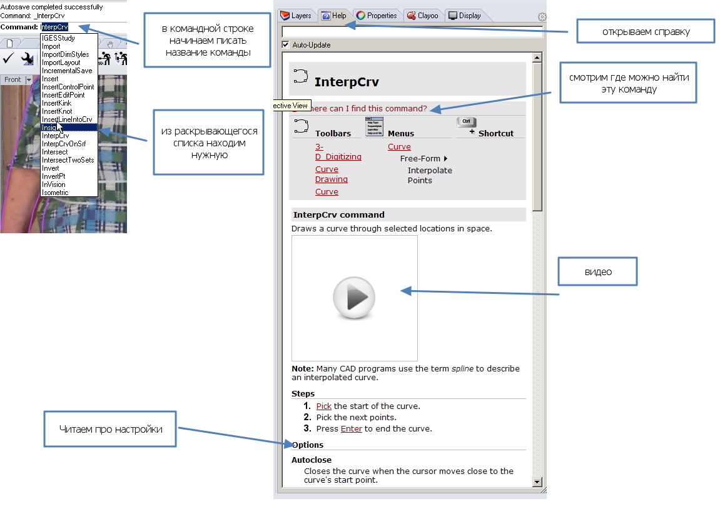Image resolution: width=720 pixels, height=509 pixels.
Task: Switch to the Layers tab
Action: [x=296, y=16]
